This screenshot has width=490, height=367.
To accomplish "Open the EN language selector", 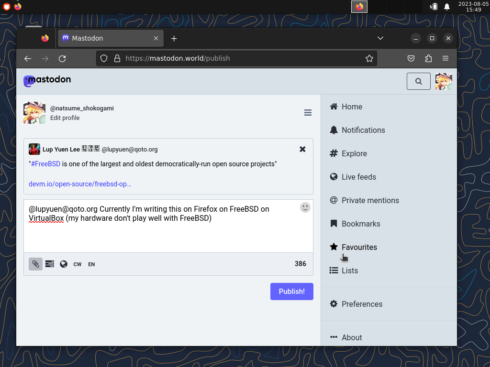I will click(91, 264).
